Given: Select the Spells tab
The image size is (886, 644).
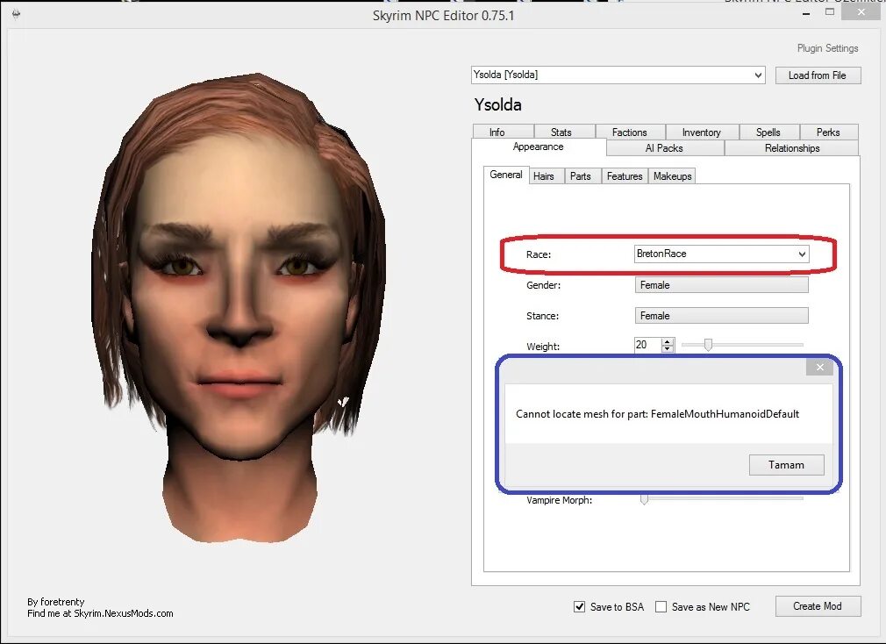Looking at the screenshot, I should pos(769,132).
